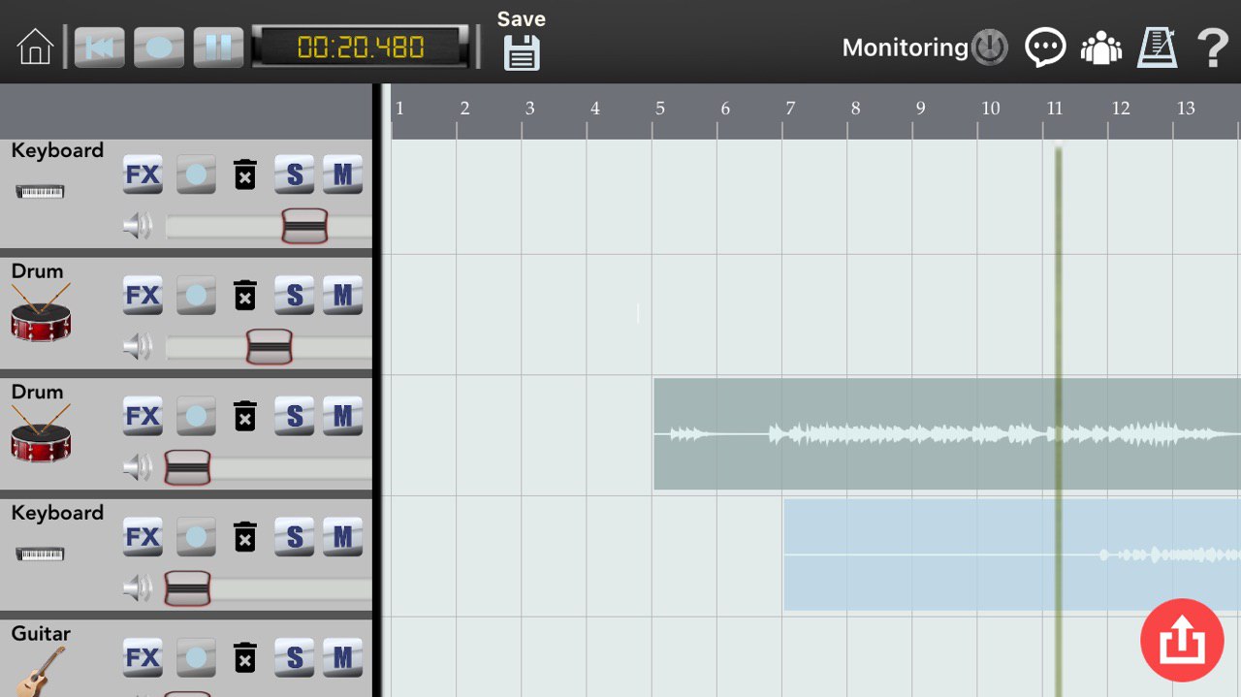Delete the Guitar track
The height and width of the screenshot is (697, 1241).
coord(245,657)
